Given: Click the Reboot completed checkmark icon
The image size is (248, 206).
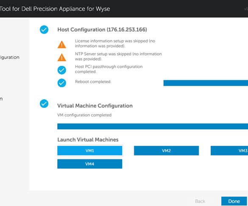Looking at the screenshot, I should [62, 83].
